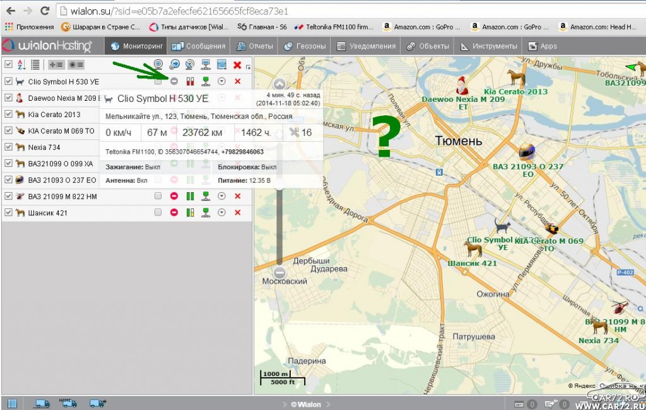
Task: Open the Типы датчиков [Wial... bookmark
Action: pos(189,27)
